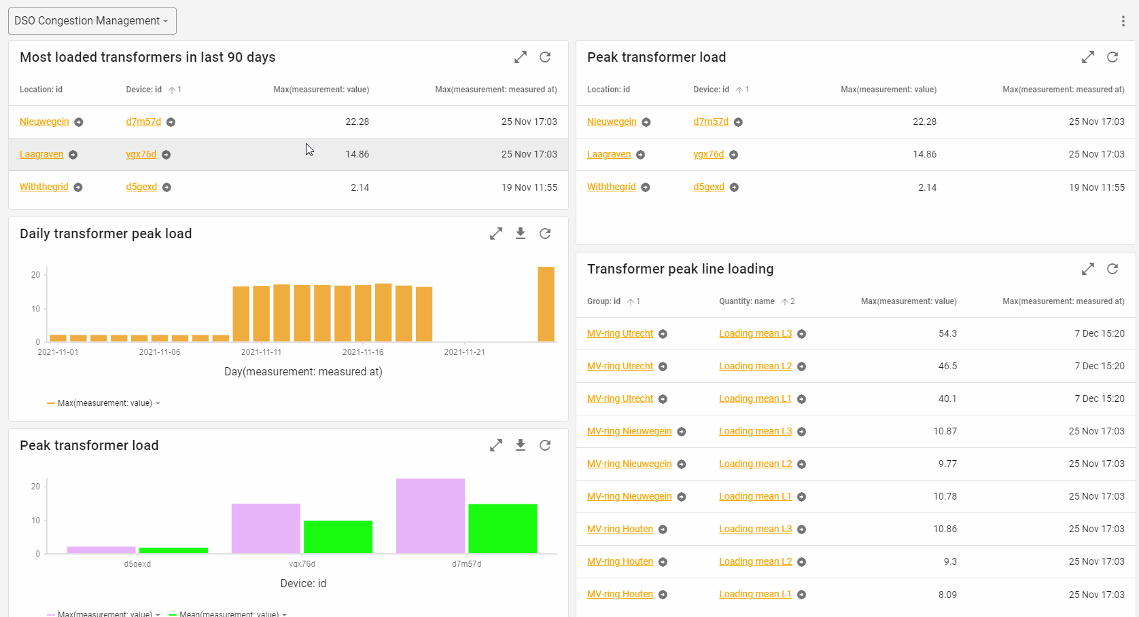Expand 'Most loaded transformers' widget to fullscreen
Screen dimensions: 1139x617
point(521,58)
